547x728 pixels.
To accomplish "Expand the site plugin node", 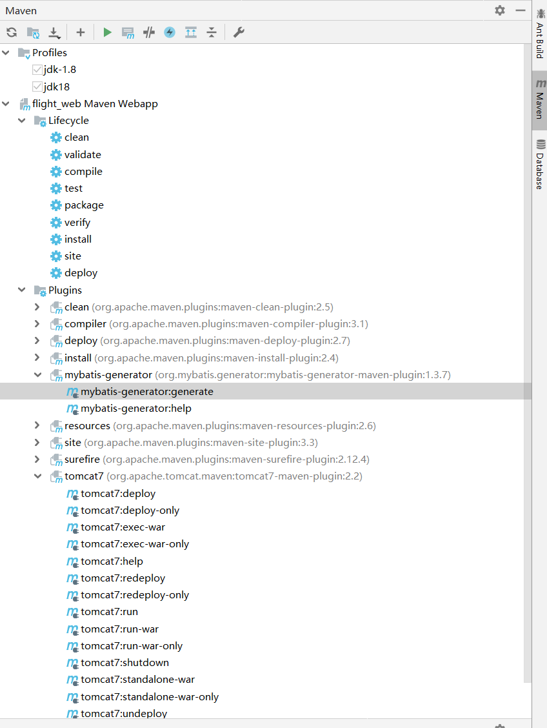I will pyautogui.click(x=37, y=443).
